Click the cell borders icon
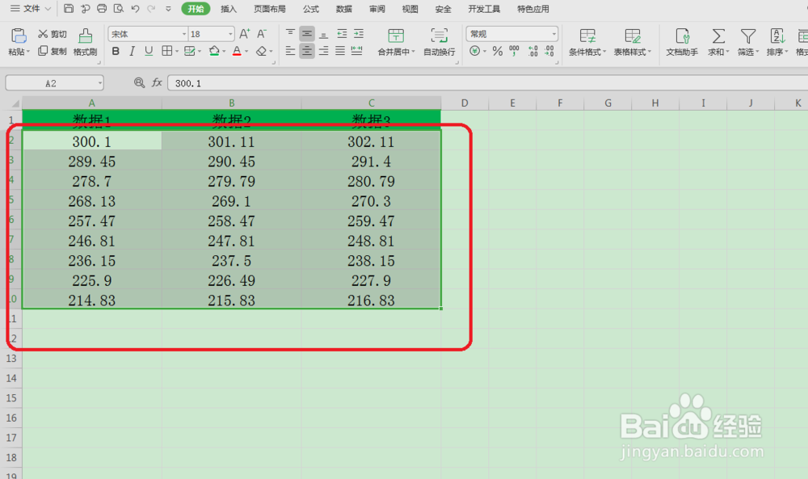This screenshot has width=808, height=479. coord(167,51)
